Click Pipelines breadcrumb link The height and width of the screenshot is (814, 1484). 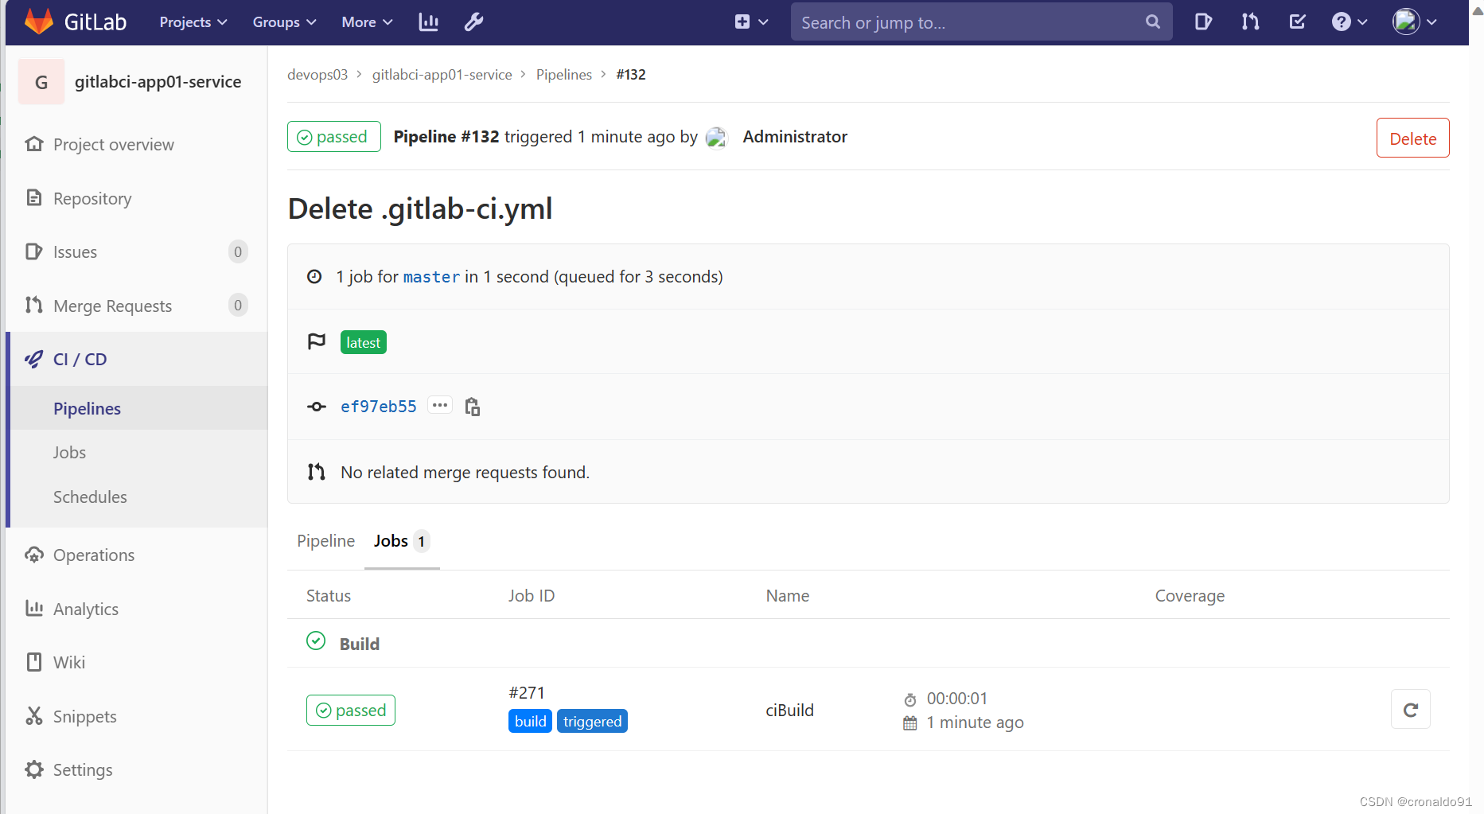pyautogui.click(x=564, y=75)
